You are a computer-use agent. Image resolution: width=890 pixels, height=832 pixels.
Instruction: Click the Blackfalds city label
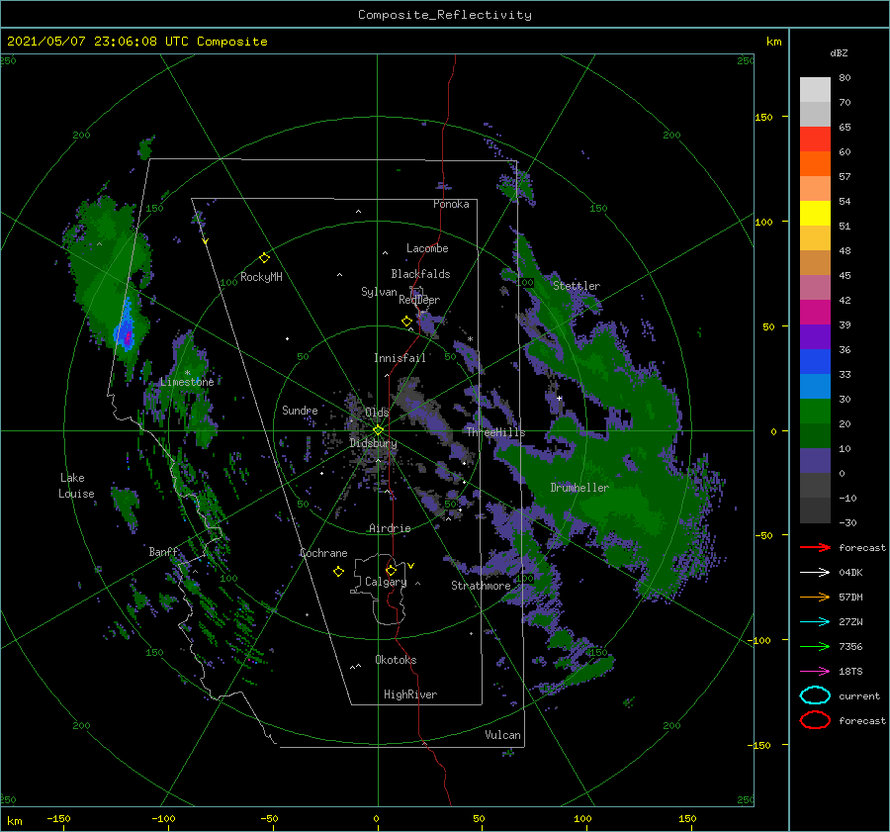(420, 274)
